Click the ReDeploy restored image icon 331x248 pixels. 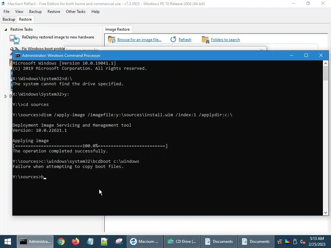click(14, 39)
